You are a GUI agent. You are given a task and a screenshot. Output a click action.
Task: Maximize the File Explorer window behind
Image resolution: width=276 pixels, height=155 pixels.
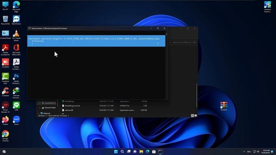pos(188,28)
